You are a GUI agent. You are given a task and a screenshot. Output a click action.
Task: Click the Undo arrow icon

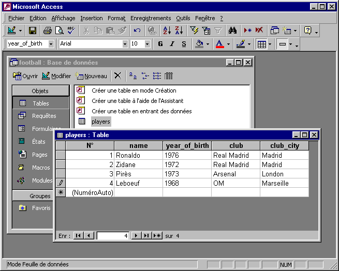click(x=137, y=31)
